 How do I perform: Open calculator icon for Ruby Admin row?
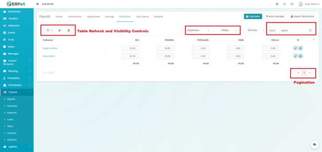point(300,56)
